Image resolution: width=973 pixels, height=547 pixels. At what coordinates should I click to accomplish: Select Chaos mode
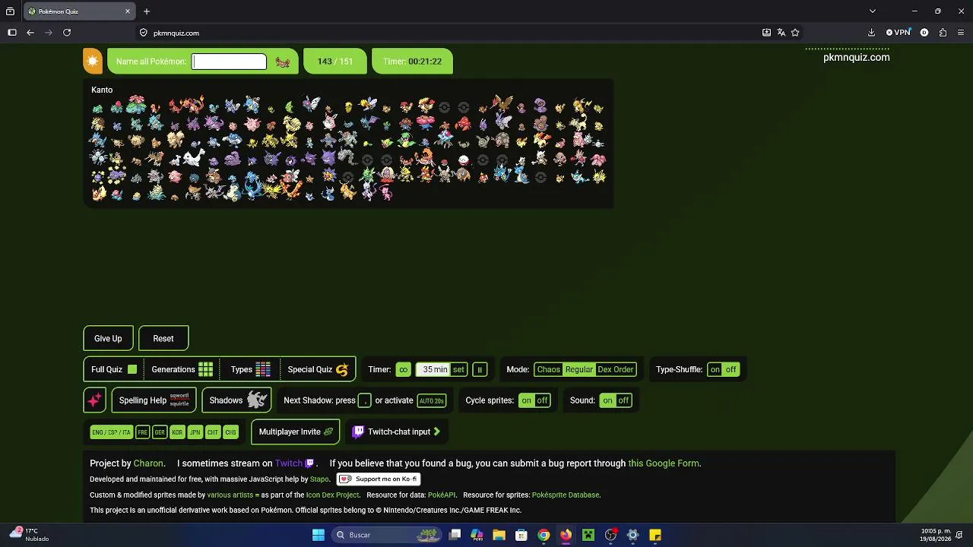pyautogui.click(x=548, y=370)
